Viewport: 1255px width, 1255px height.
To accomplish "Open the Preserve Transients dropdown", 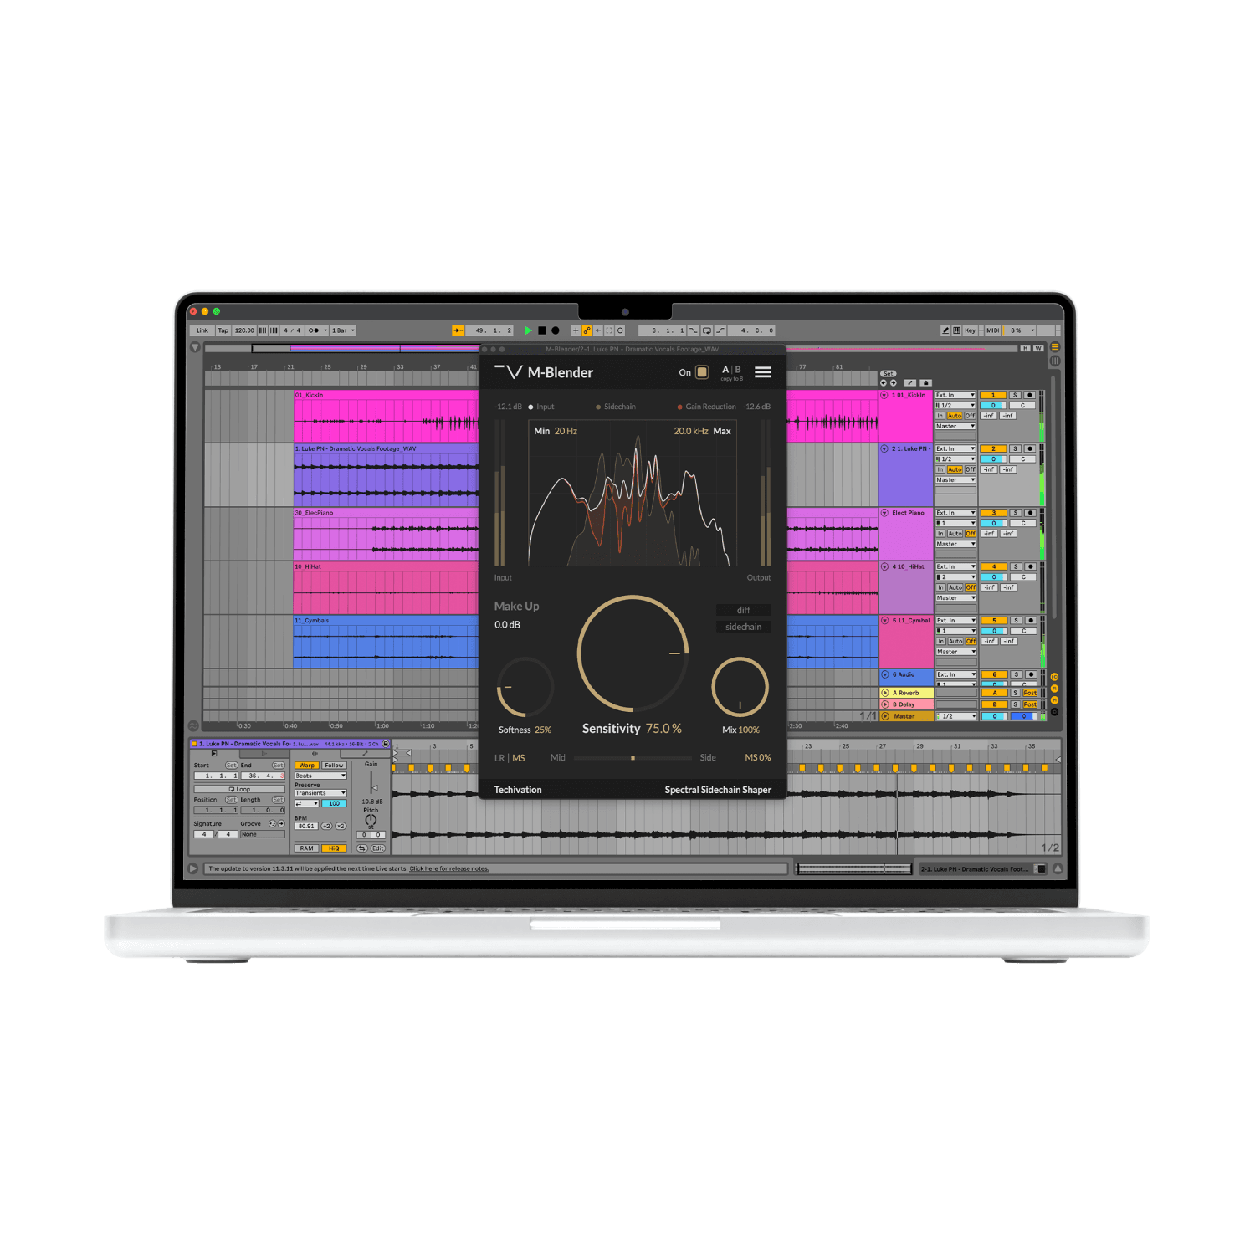I will [x=320, y=793].
